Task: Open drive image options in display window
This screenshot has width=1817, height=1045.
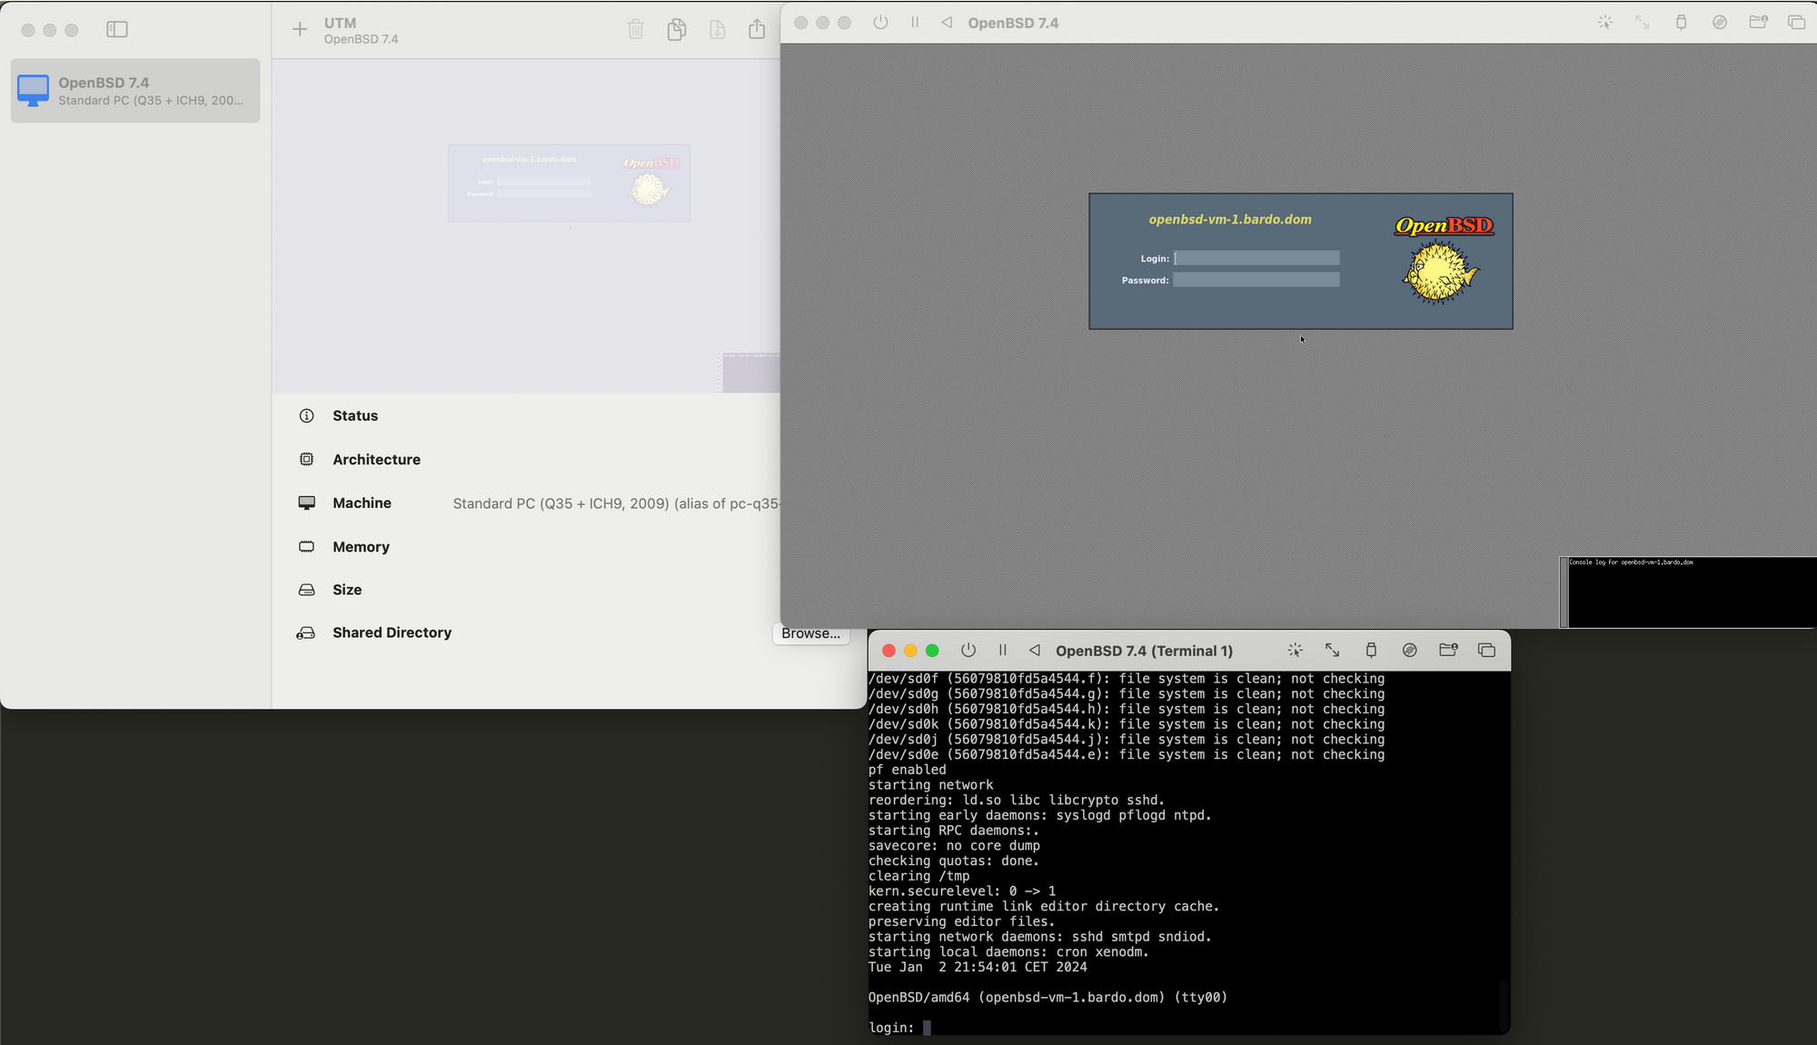Action: 1720,23
